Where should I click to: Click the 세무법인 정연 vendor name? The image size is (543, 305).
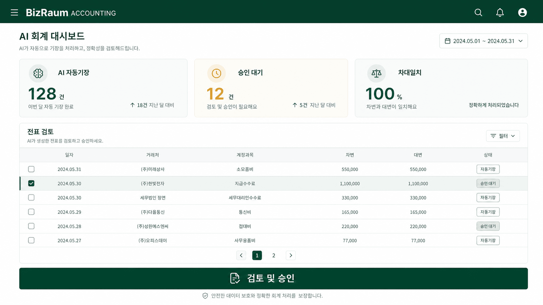click(x=153, y=198)
